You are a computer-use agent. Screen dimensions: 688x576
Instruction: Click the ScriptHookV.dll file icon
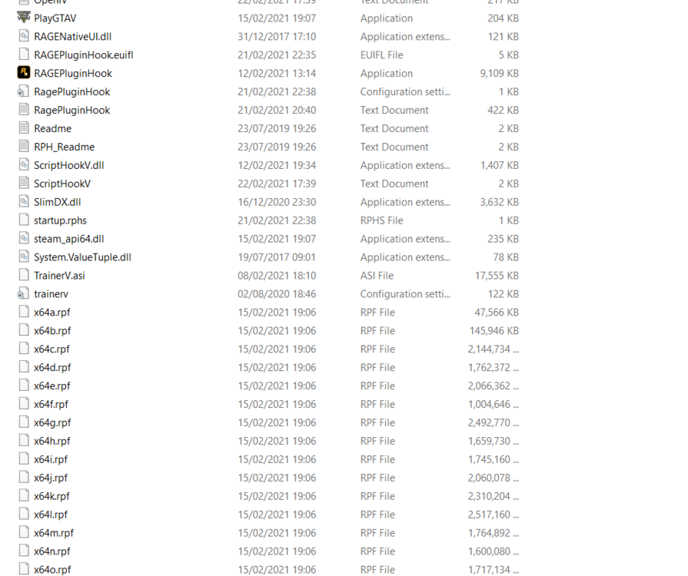click(24, 165)
